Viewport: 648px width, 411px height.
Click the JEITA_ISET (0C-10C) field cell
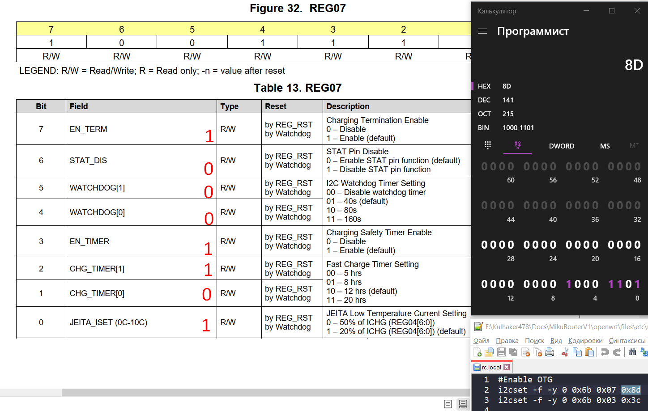pos(141,322)
